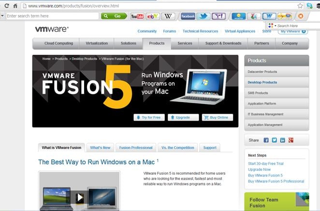Image resolution: width=320 pixels, height=211 pixels.
Task: Open the eBay toolbar shortcut
Action: (152, 16)
